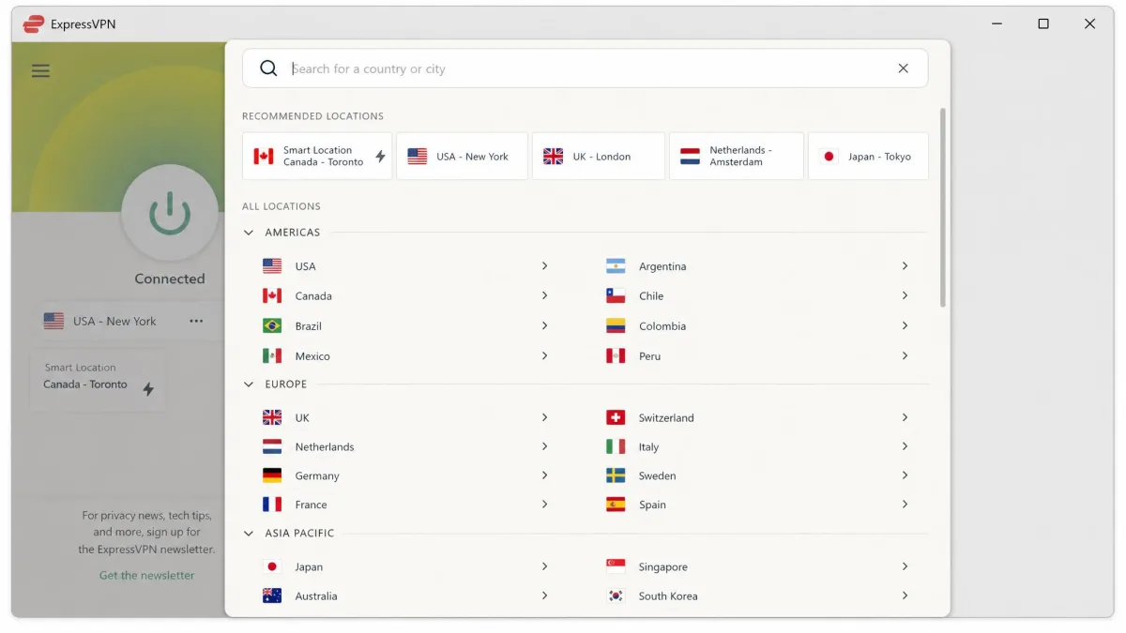This screenshot has height=633, width=1126.
Task: Choose Netherlands - Amsterdam recommended card
Action: [x=737, y=156]
